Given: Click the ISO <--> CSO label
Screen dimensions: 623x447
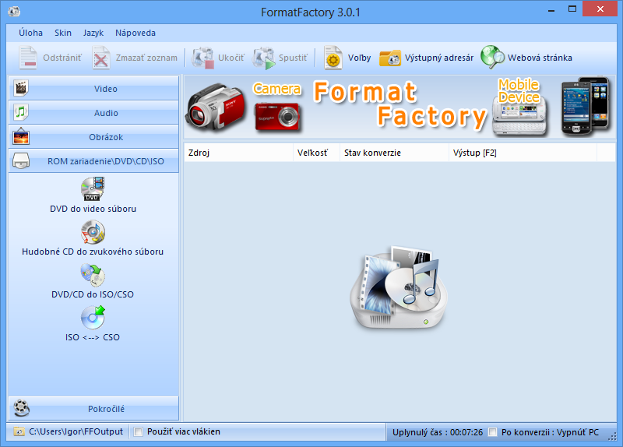Looking at the screenshot, I should point(93,337).
